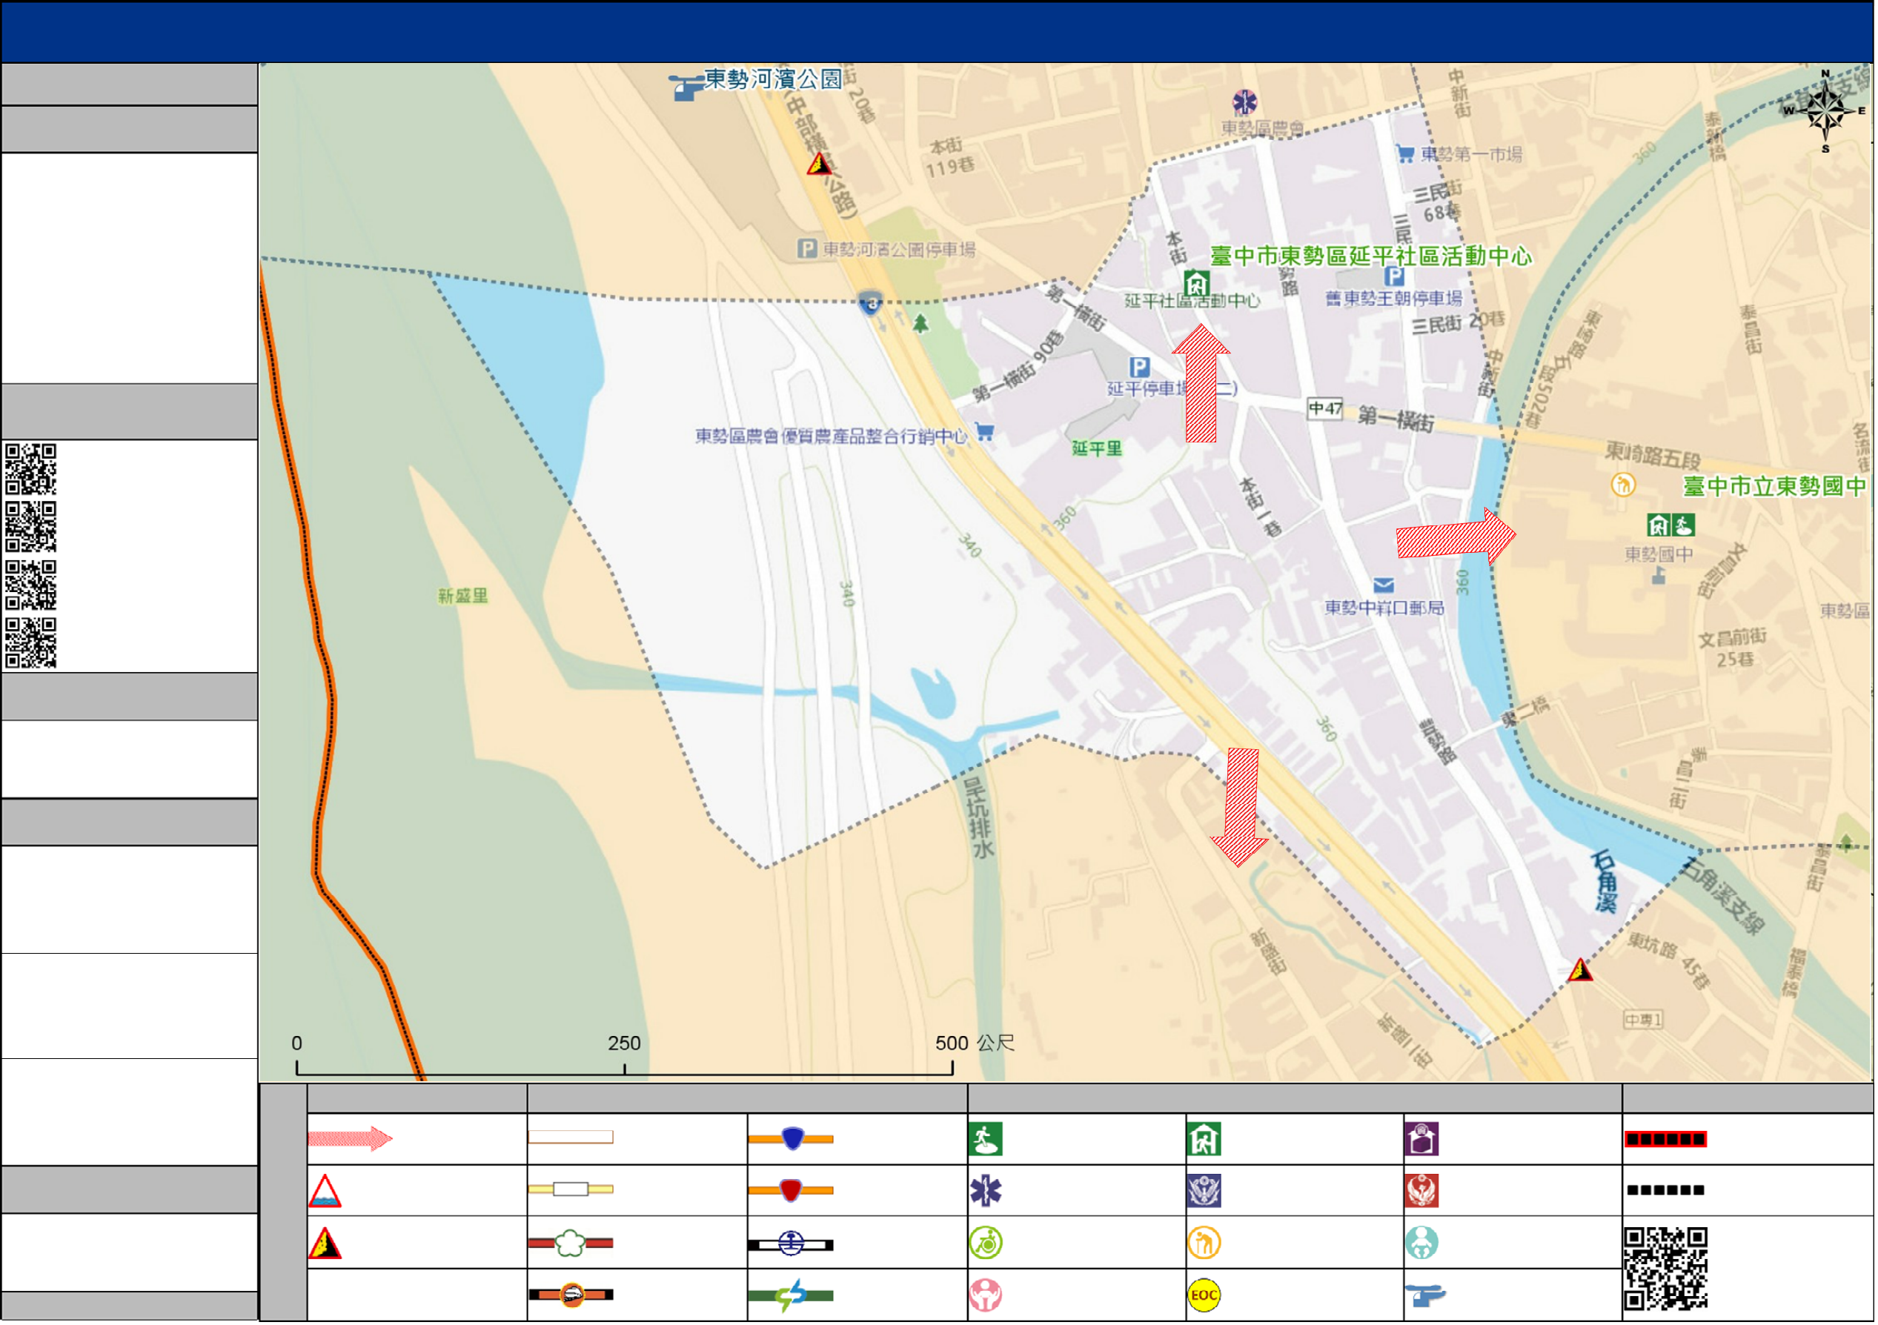Click the legend's blue star-of-life medical icon
The image size is (1878, 1325).
(986, 1192)
